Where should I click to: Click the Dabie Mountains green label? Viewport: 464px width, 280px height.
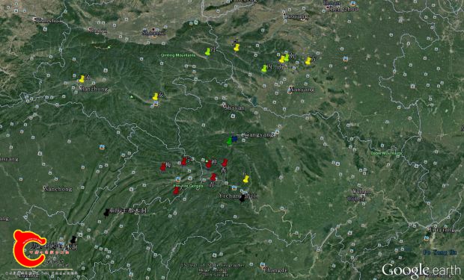click(x=386, y=153)
